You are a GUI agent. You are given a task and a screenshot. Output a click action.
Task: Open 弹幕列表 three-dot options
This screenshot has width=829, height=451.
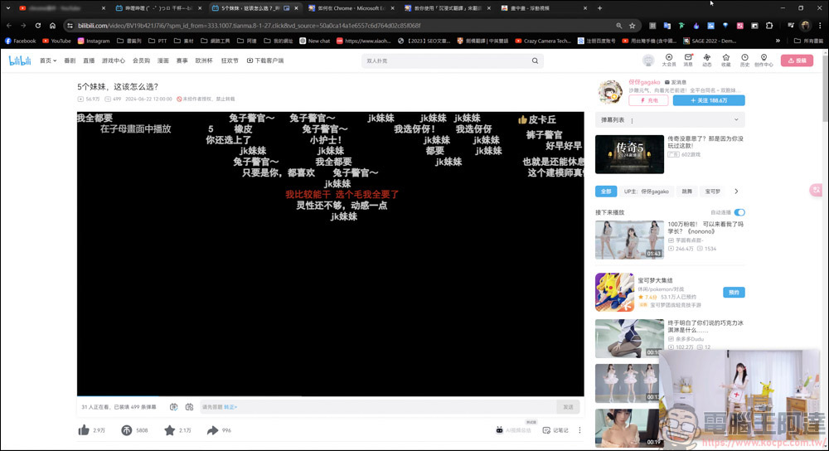(x=632, y=120)
